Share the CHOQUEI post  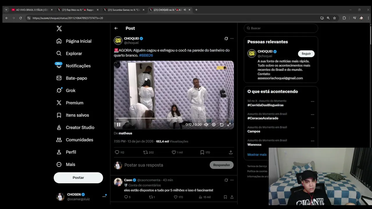click(231, 152)
